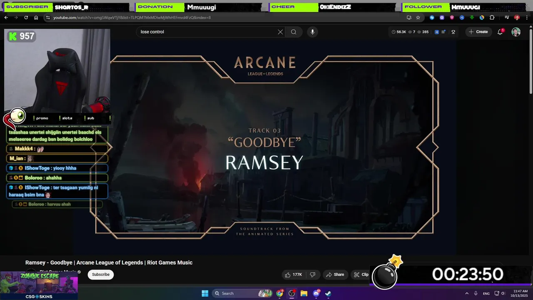Click the 285 views eye stat
The width and height of the screenshot is (533, 300).
pyautogui.click(x=423, y=32)
